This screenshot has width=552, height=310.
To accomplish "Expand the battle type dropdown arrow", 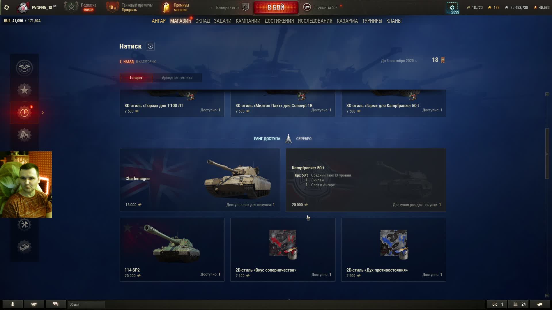I will pos(211,8).
